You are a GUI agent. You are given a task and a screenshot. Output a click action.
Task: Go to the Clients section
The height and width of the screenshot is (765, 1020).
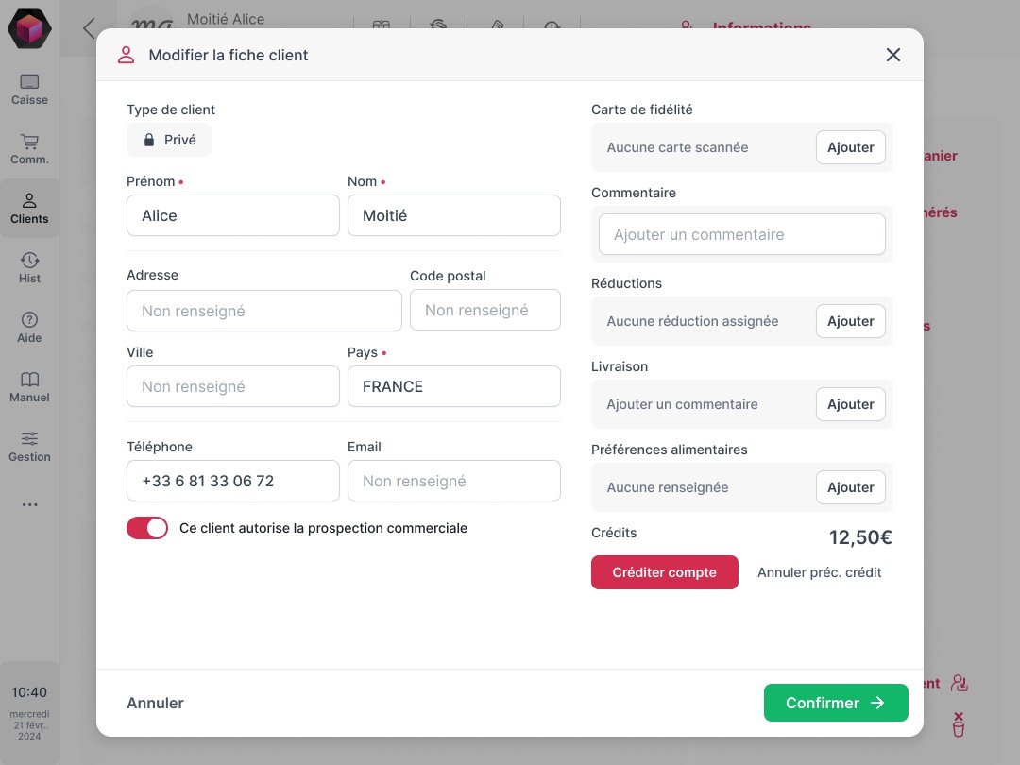29,208
